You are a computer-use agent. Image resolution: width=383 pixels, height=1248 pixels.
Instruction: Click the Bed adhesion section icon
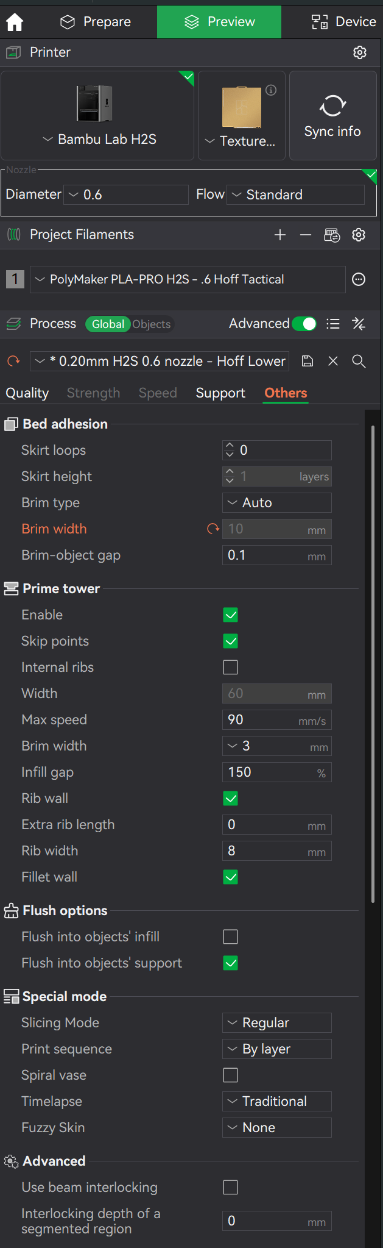click(x=11, y=424)
